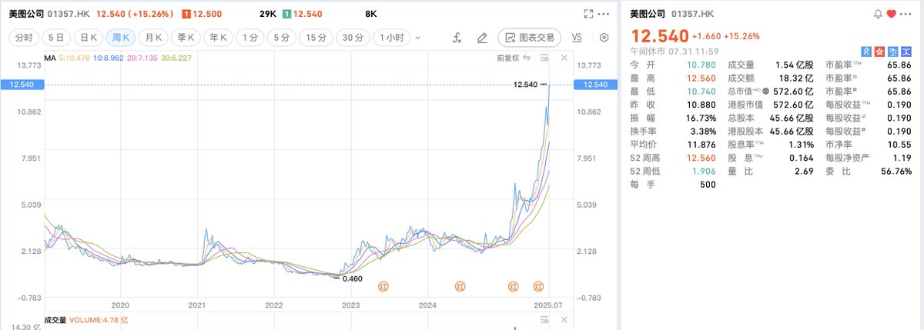Switch chart to 分时 intraday view

pyautogui.click(x=25, y=37)
